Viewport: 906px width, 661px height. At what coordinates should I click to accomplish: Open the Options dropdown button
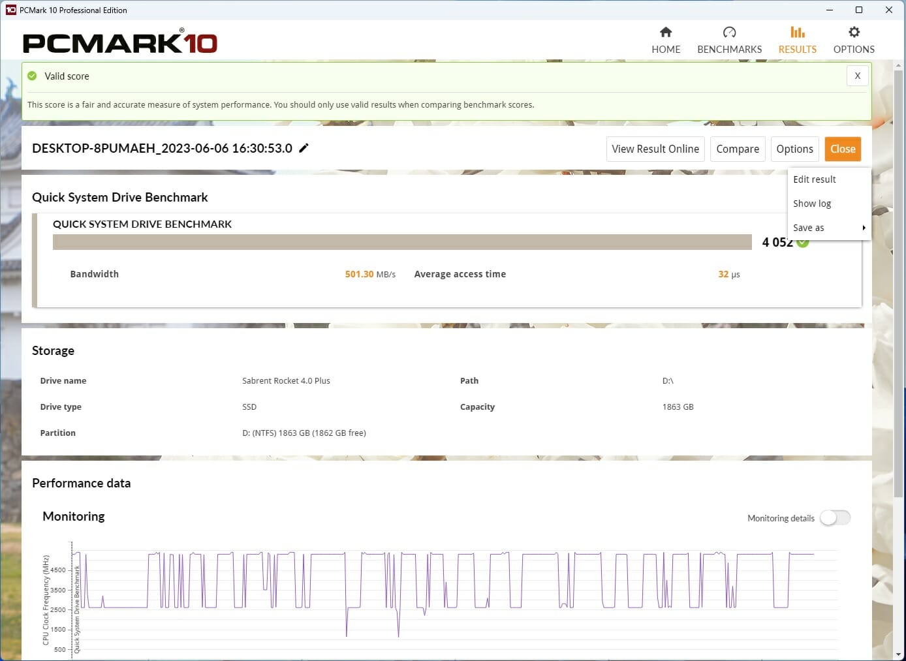tap(794, 149)
